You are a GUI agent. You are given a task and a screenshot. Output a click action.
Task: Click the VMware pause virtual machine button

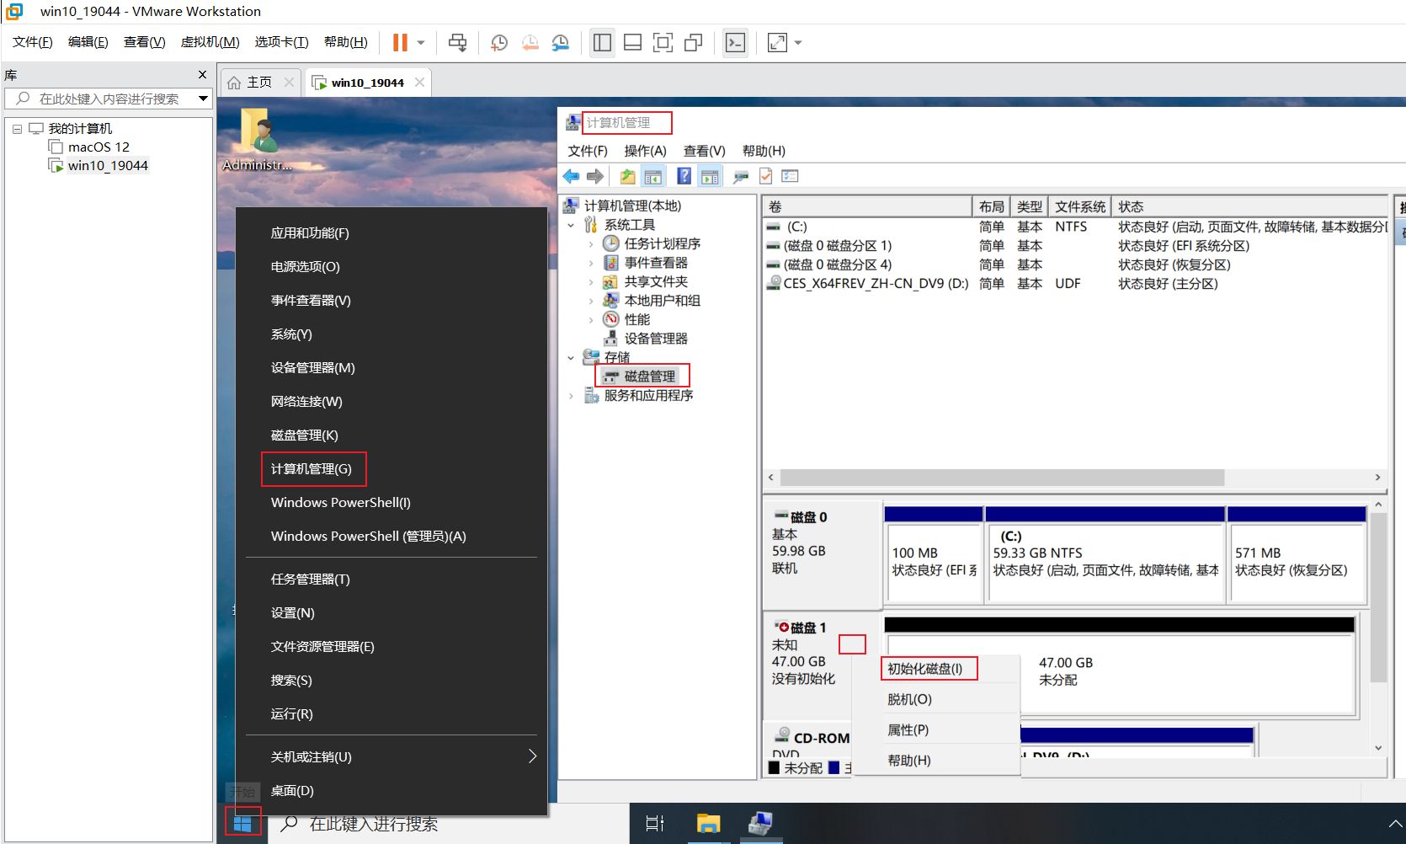400,43
